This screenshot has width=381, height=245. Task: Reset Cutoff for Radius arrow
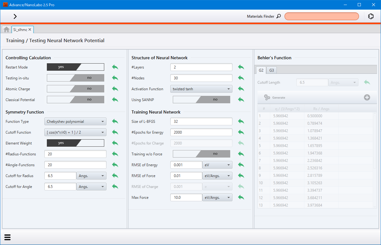coord(115,176)
